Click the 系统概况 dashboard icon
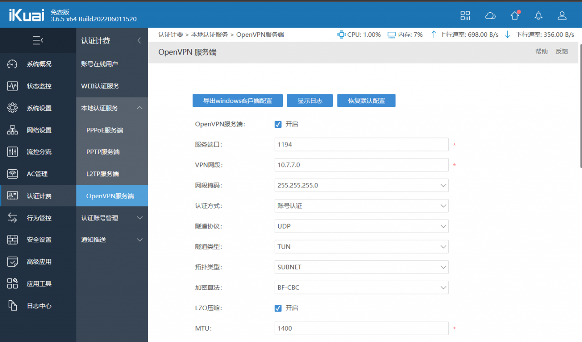The width and height of the screenshot is (582, 342). pos(12,64)
